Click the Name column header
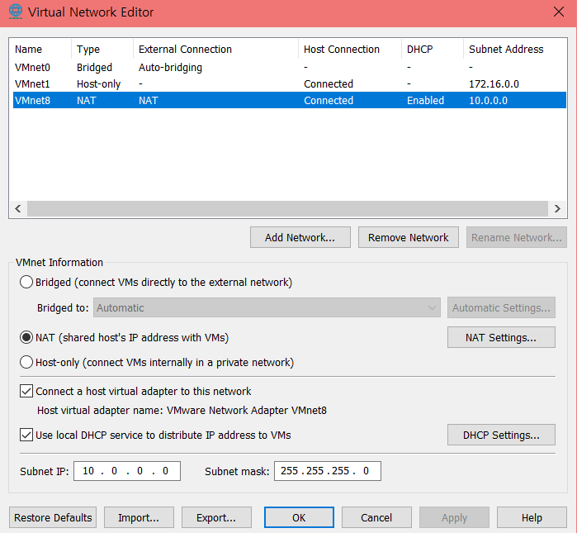577x533 pixels. pos(40,49)
